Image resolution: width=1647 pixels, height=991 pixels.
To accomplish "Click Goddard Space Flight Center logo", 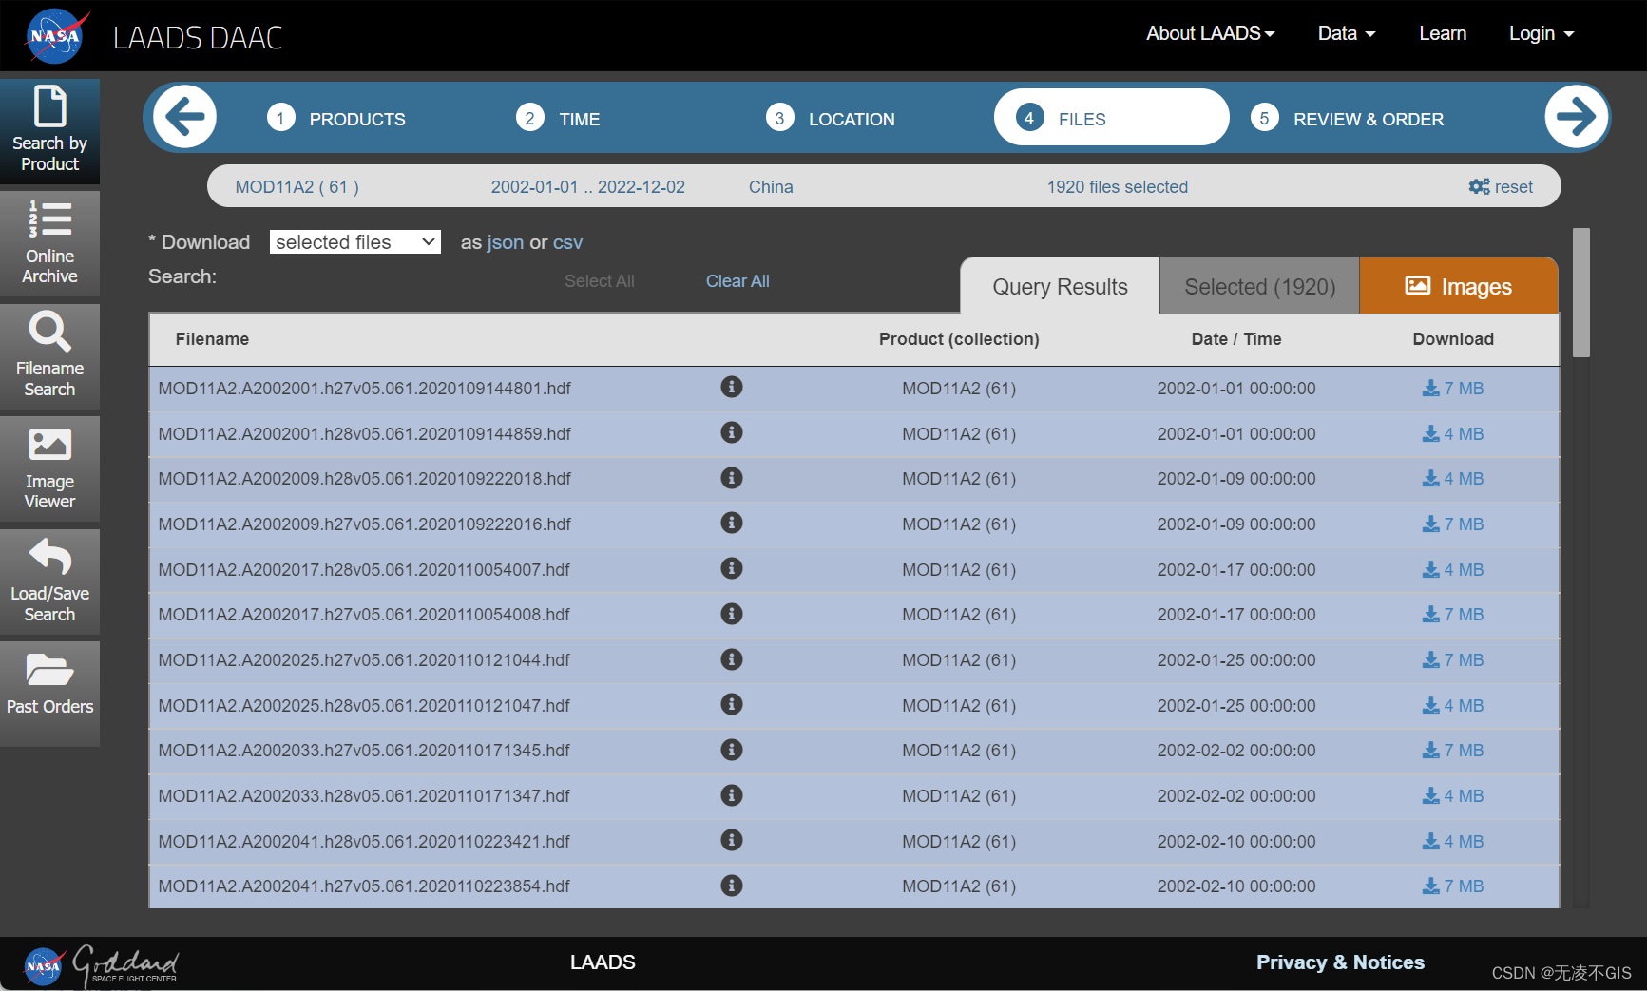I will (x=124, y=964).
